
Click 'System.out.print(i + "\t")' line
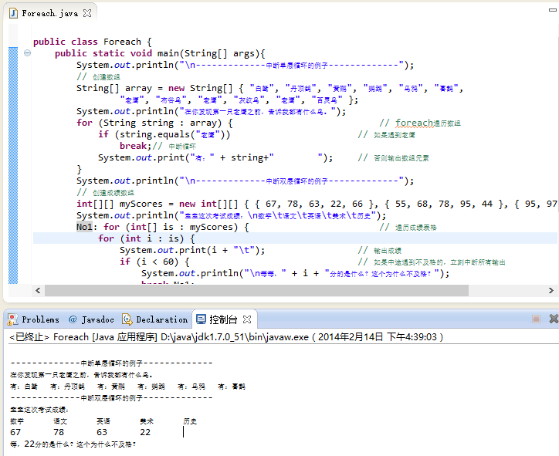192,251
